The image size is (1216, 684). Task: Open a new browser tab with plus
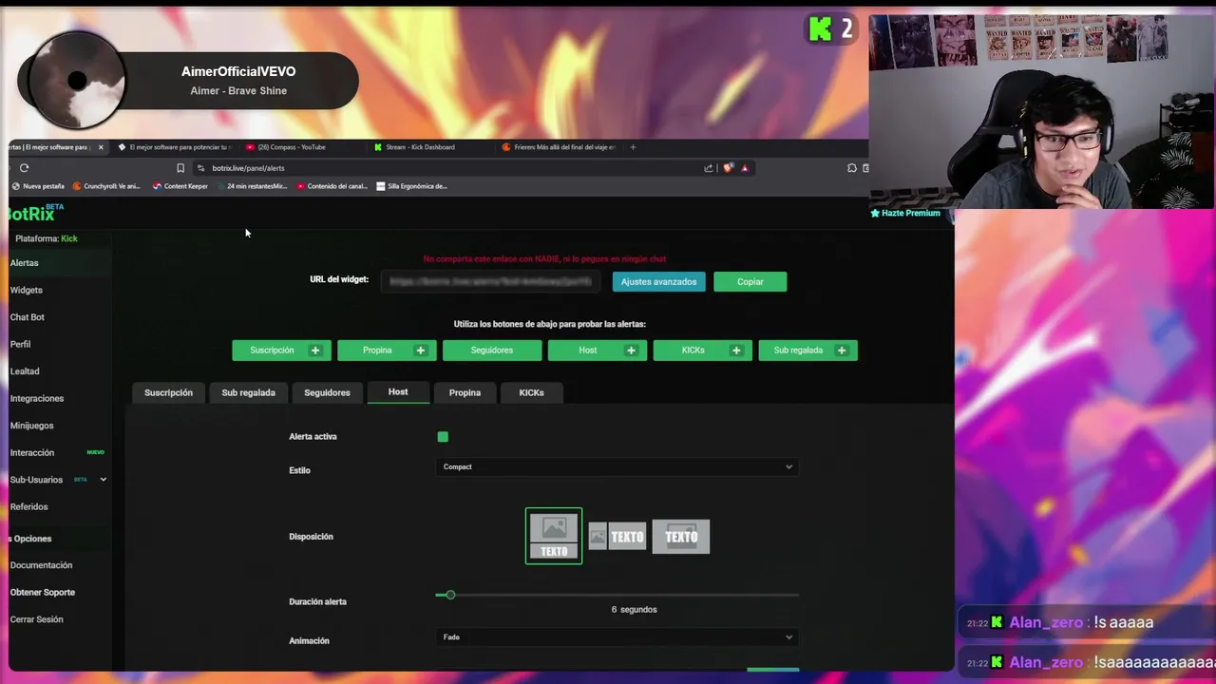coord(634,147)
